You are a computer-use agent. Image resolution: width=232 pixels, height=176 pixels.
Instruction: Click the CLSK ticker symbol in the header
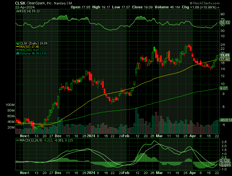click(x=20, y=3)
